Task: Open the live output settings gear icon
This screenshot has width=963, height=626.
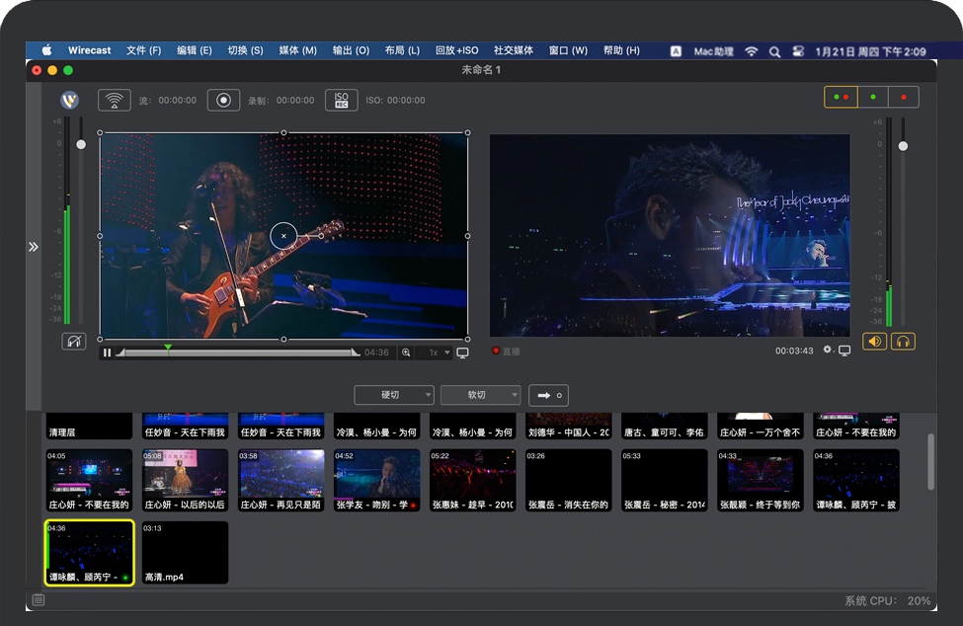Action: 828,351
